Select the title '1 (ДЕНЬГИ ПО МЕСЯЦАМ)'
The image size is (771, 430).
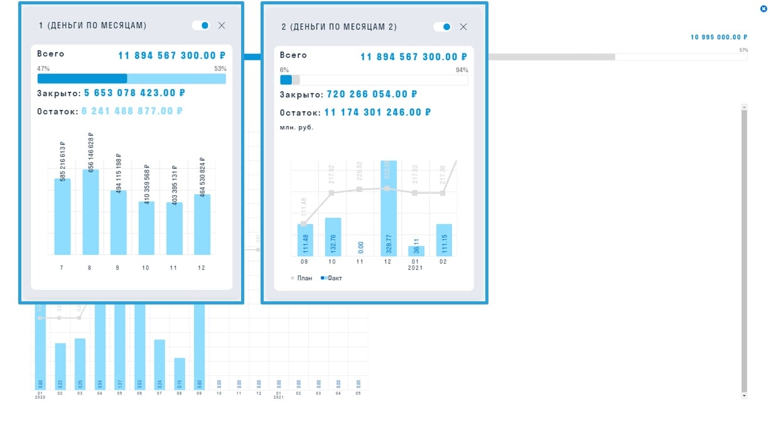point(92,26)
